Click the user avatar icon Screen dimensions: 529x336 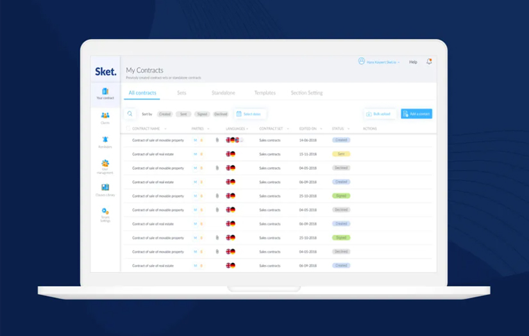[362, 61]
